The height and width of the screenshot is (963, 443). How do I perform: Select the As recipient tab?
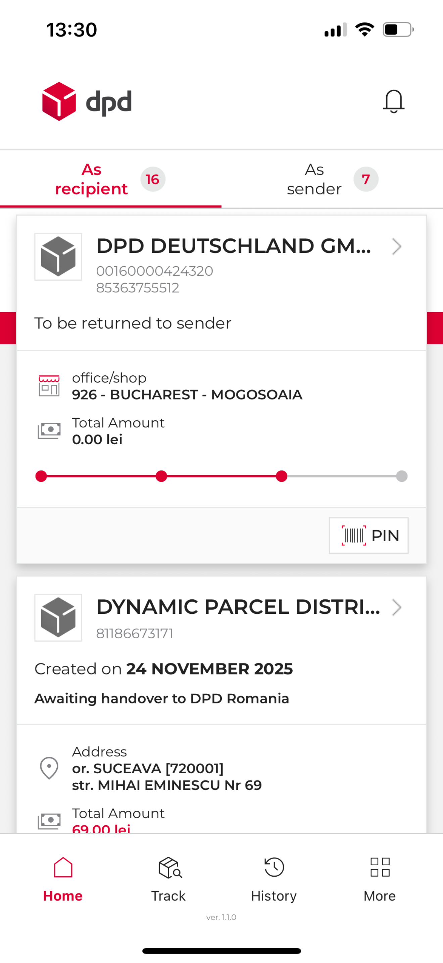pos(91,179)
